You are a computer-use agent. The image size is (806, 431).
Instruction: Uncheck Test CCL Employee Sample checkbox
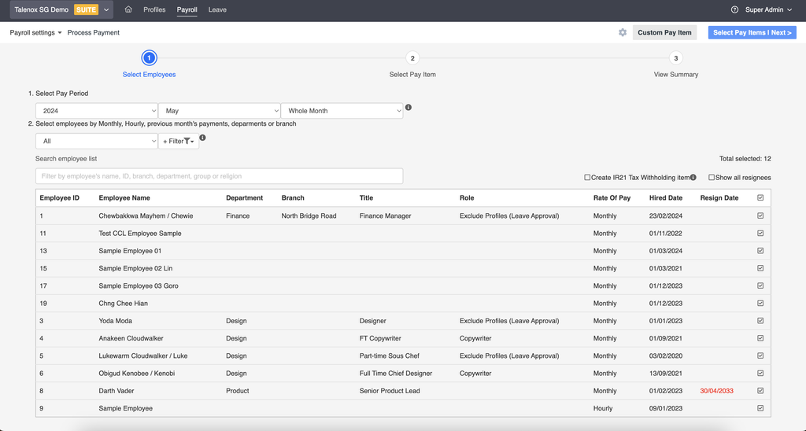tap(760, 234)
